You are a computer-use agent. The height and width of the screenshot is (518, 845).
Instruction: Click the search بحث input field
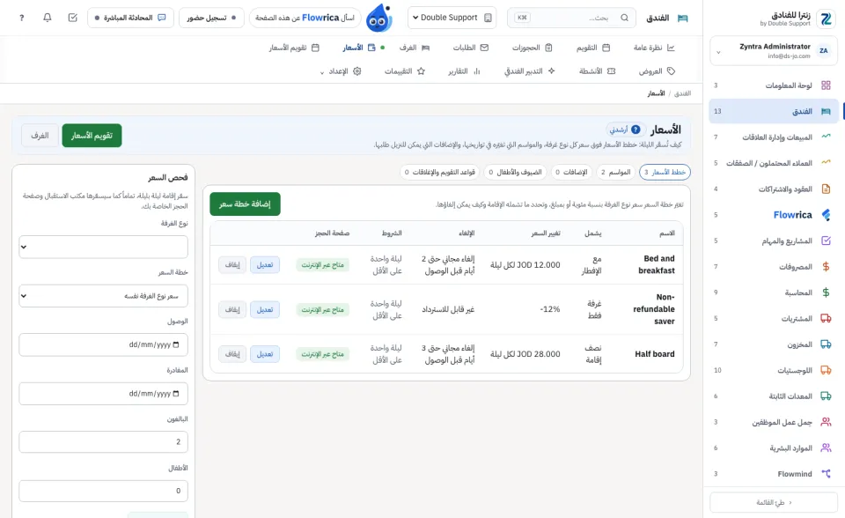pos(571,18)
